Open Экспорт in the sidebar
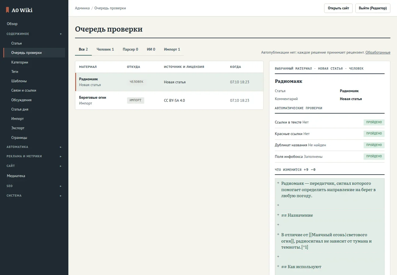 [x=34, y=128]
